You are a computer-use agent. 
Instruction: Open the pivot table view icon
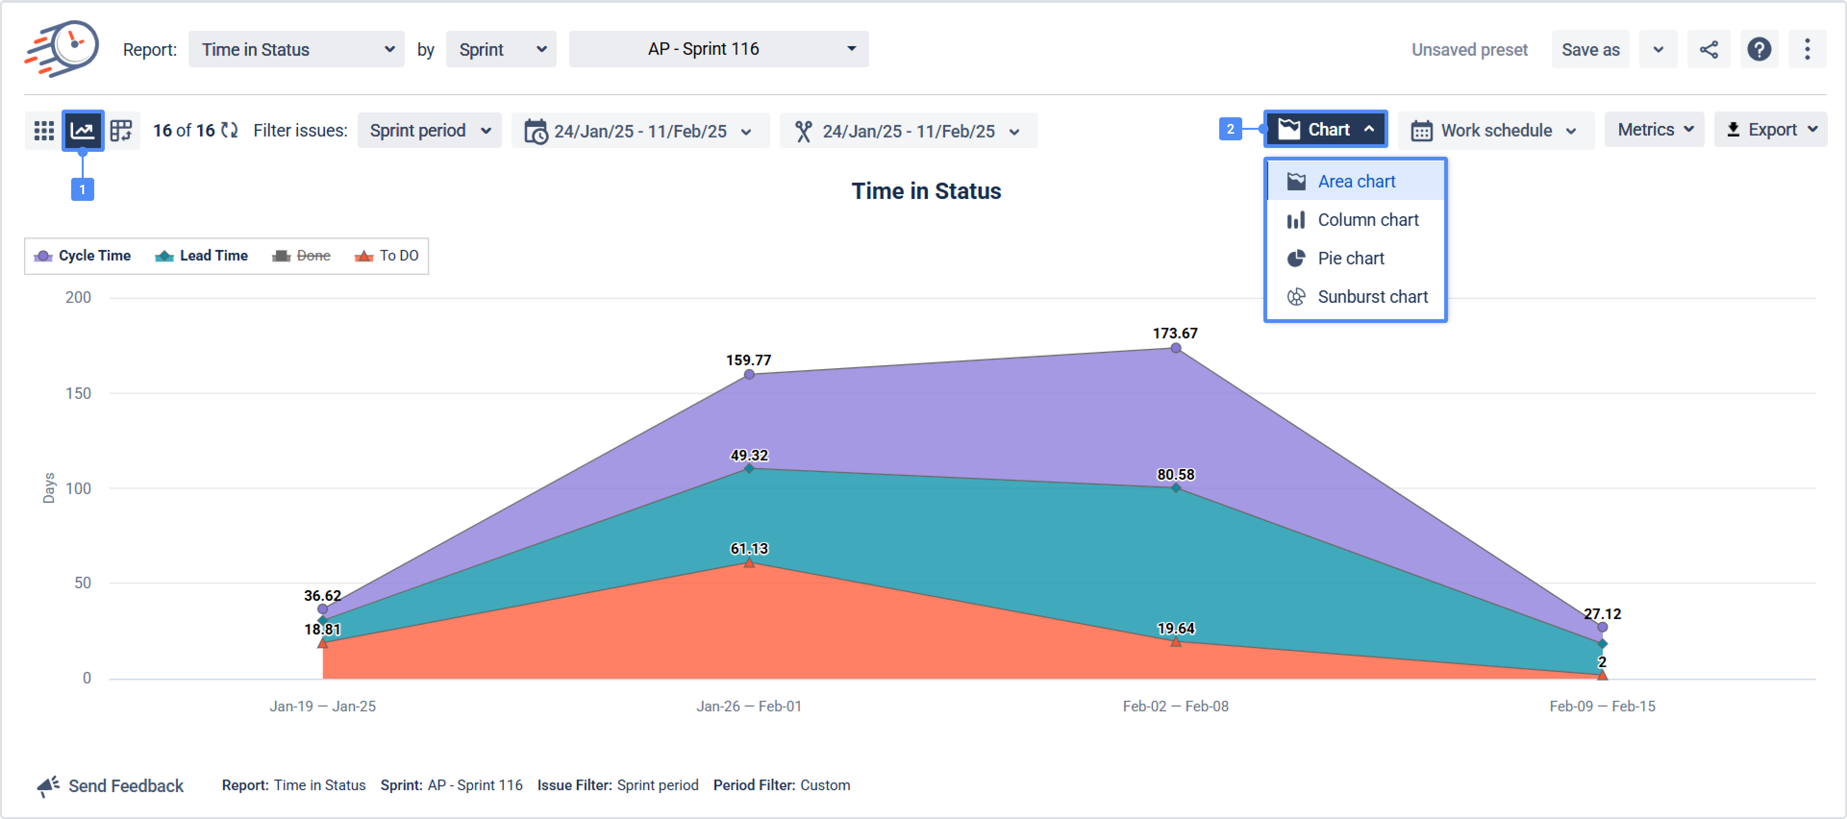[x=121, y=130]
